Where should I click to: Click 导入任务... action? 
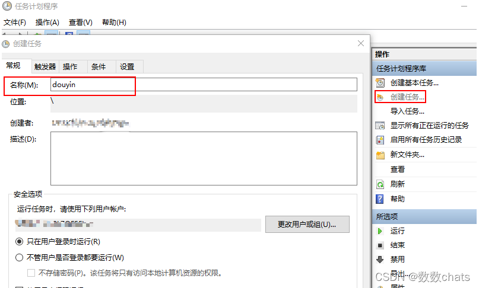click(x=407, y=111)
